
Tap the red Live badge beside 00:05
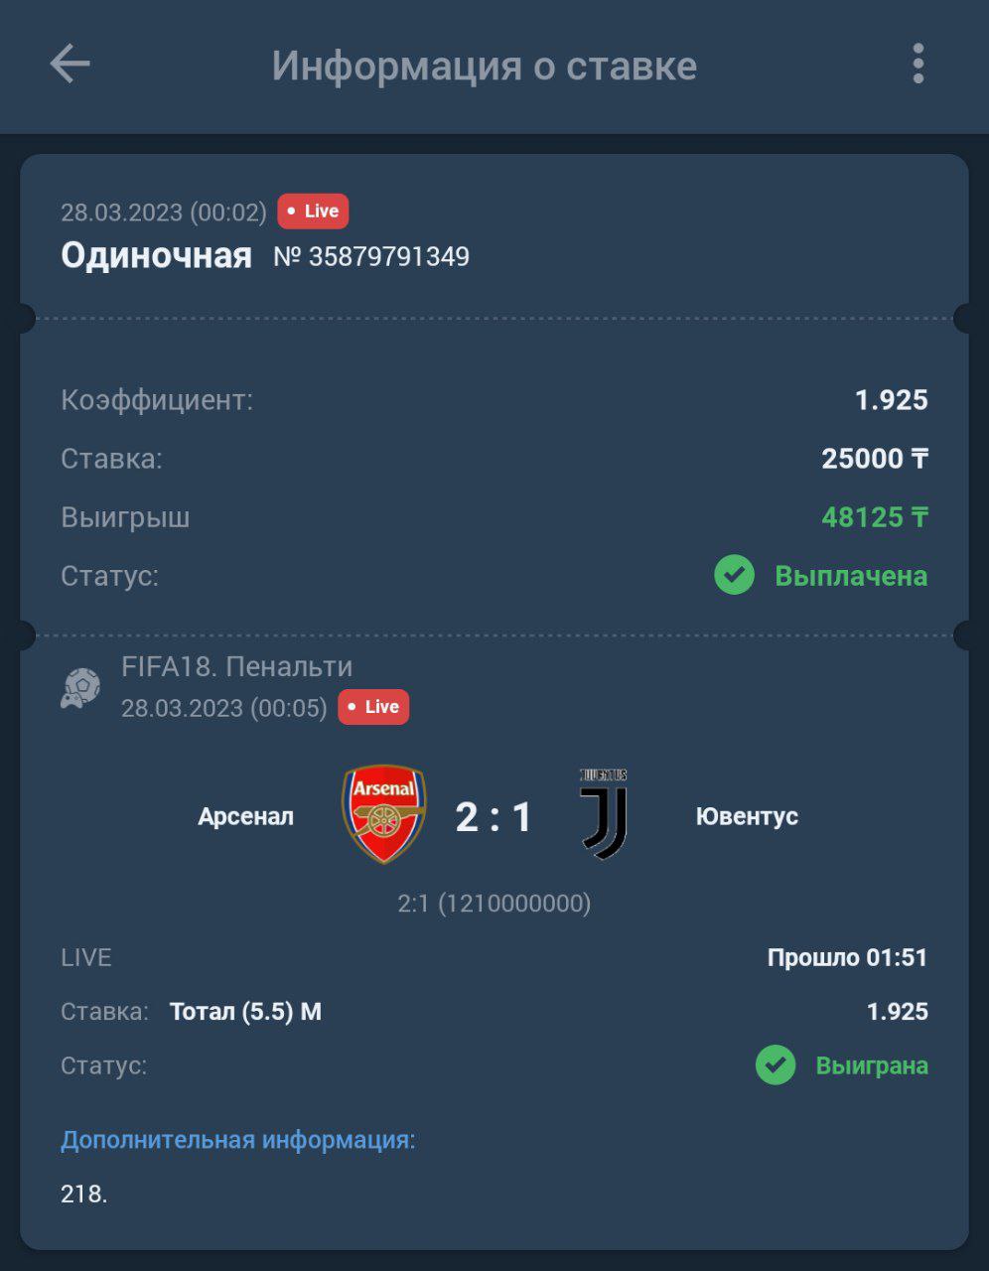pos(373,707)
